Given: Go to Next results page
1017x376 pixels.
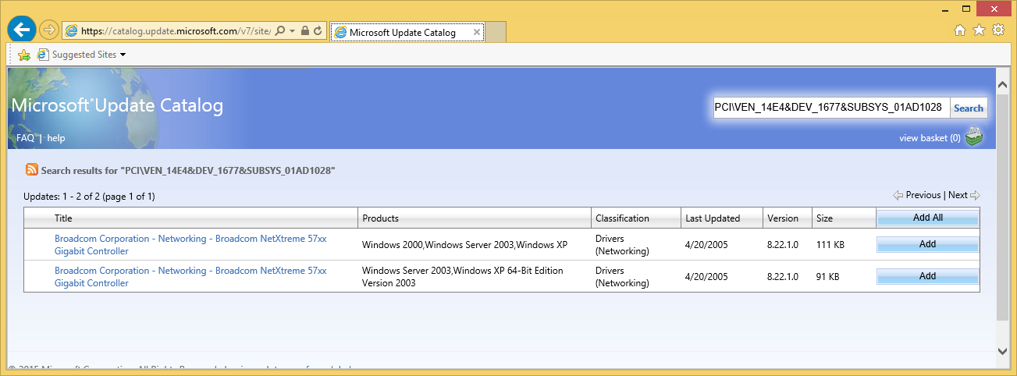Looking at the screenshot, I should tap(964, 195).
